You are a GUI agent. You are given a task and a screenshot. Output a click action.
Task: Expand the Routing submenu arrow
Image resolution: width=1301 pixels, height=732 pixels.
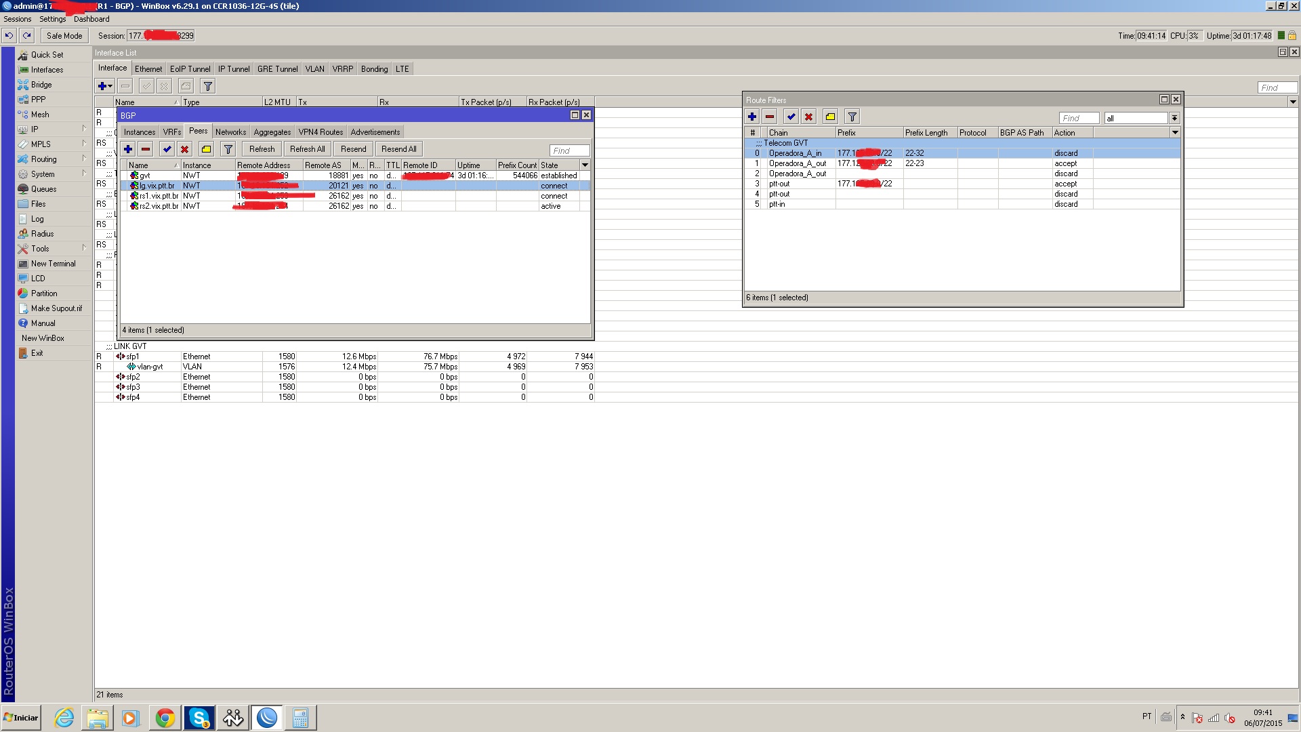pyautogui.click(x=84, y=159)
